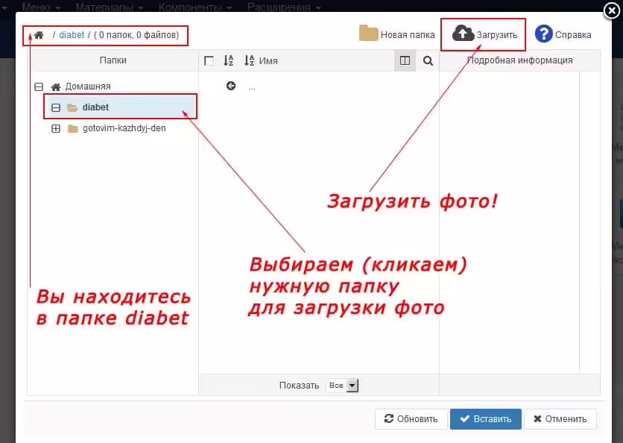Click the Обновить refresh button
Viewport: 623px width, 443px height.
coord(411,418)
